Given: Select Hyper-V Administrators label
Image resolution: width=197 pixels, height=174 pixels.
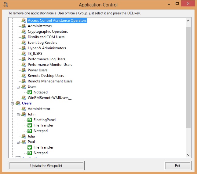Looking at the screenshot, I should pos(47,48).
